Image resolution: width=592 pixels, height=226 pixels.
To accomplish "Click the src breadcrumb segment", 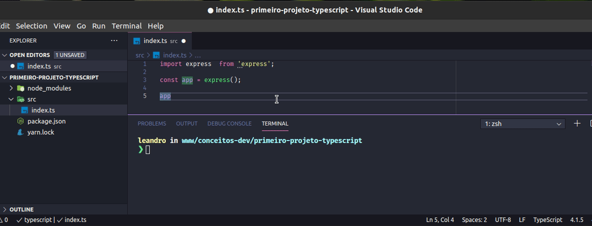I will (x=140, y=55).
